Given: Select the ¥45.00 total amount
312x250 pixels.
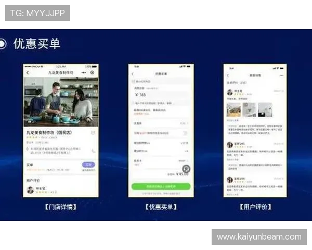Looking at the screenshot, I should click(x=182, y=174).
